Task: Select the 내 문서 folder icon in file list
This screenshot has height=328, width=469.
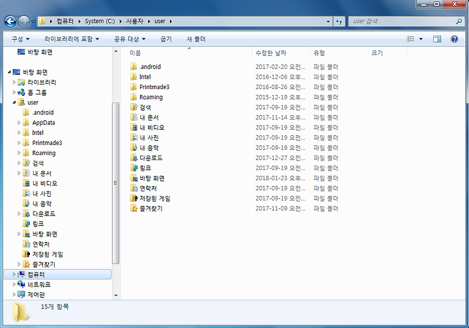Action: tap(134, 117)
